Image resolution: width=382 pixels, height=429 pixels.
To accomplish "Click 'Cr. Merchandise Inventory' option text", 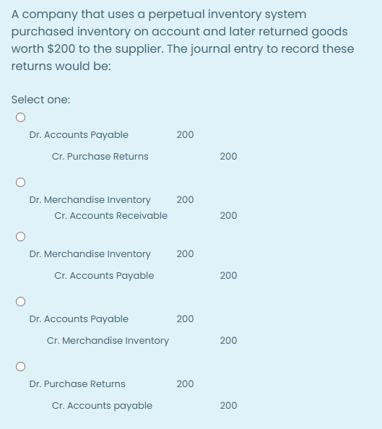I will click(x=108, y=341).
